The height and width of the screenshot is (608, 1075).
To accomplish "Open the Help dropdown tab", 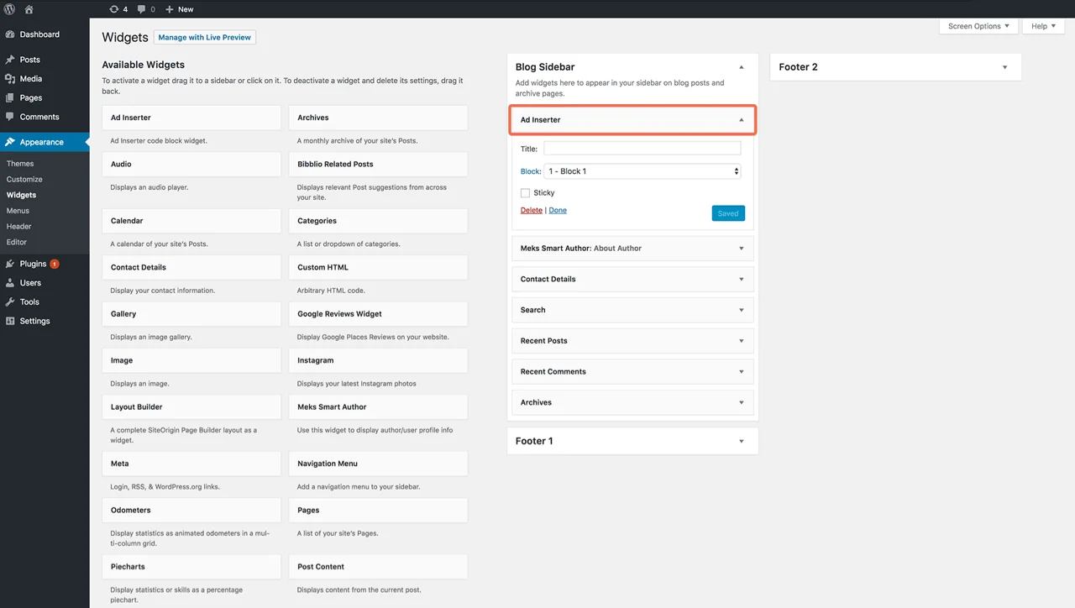I will (1044, 26).
